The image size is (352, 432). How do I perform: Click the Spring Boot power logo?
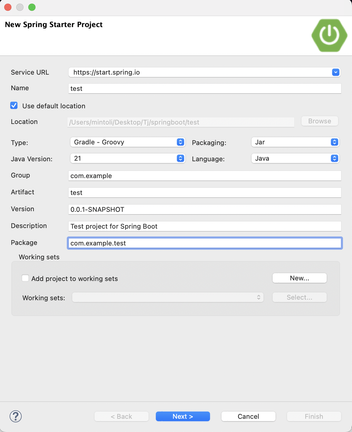tap(329, 35)
